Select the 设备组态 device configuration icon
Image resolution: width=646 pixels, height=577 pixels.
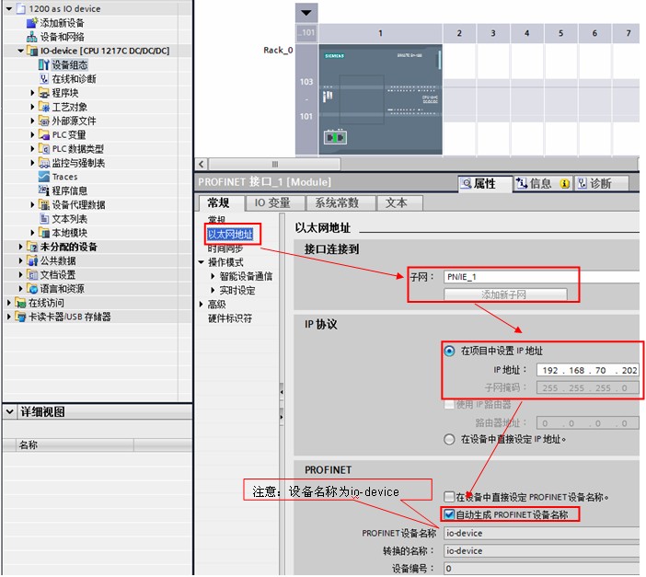click(x=43, y=64)
